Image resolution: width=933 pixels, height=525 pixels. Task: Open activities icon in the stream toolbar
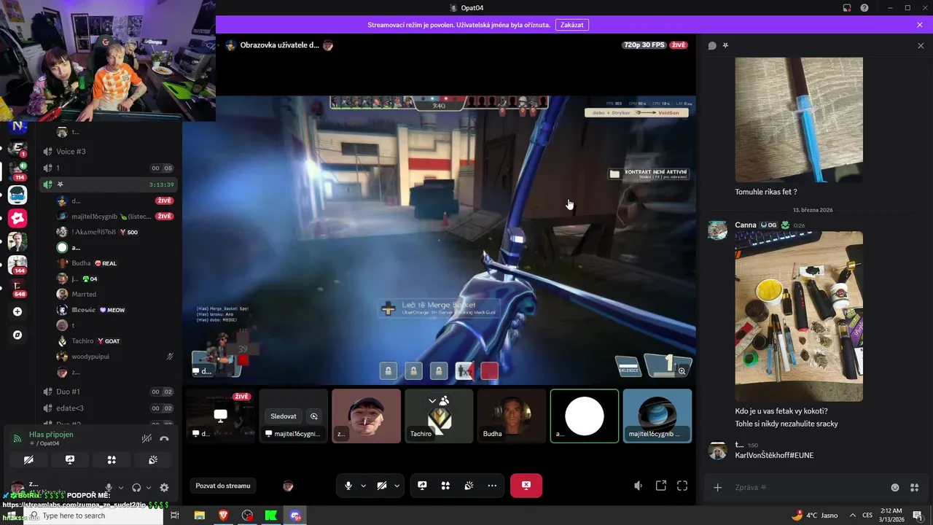pyautogui.click(x=445, y=486)
